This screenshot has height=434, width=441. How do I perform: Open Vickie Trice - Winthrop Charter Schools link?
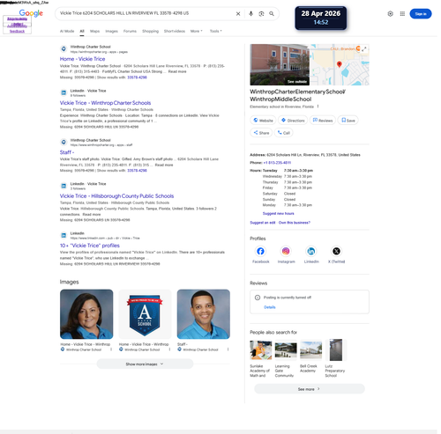tap(105, 103)
